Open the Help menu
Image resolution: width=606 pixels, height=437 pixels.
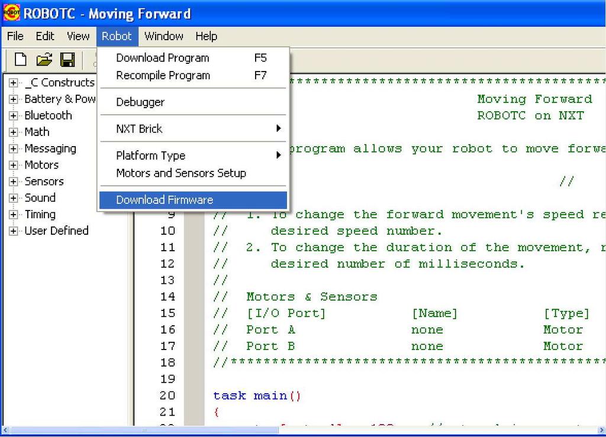207,36
